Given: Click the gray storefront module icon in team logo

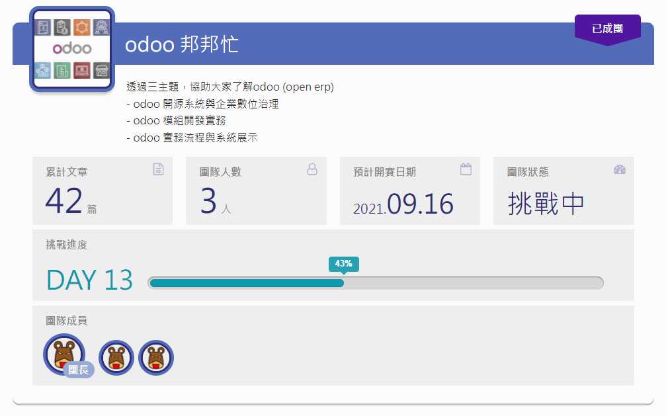Looking at the screenshot, I should pos(101,69).
